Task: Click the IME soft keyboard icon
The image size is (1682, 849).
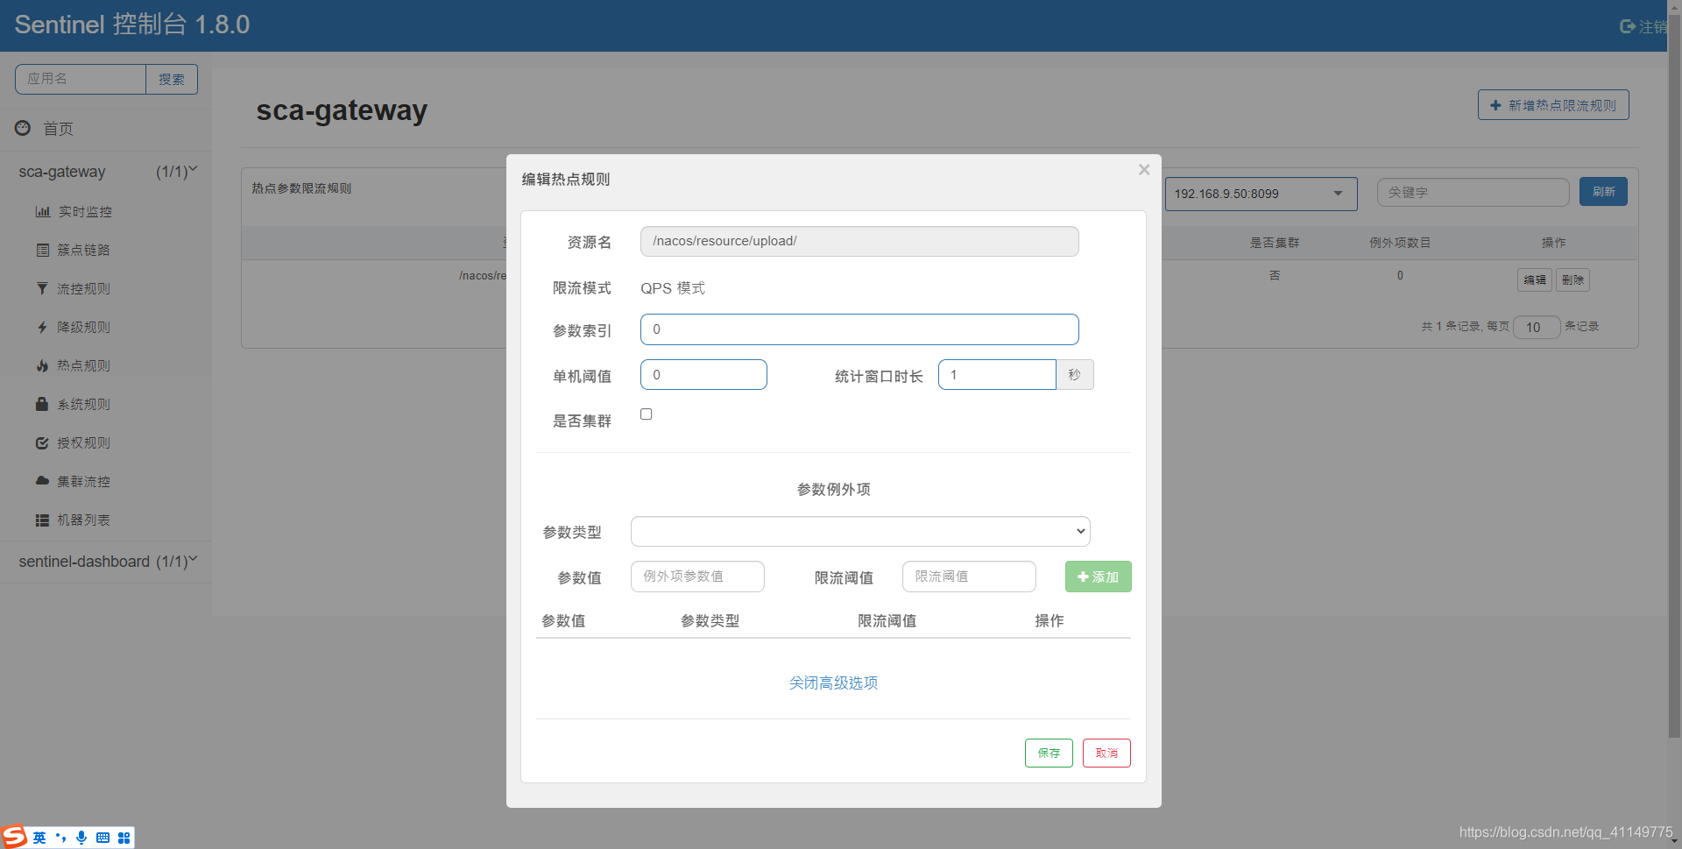Action: click(102, 838)
